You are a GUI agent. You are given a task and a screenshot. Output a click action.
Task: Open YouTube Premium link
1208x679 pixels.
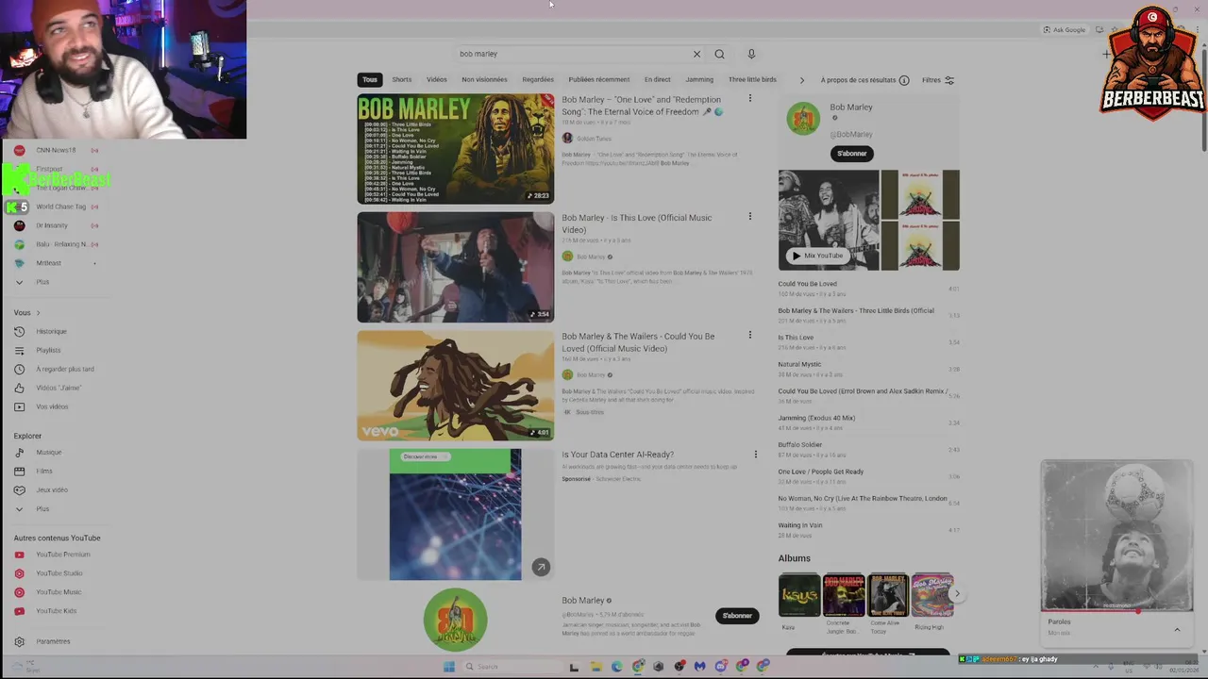(x=62, y=555)
